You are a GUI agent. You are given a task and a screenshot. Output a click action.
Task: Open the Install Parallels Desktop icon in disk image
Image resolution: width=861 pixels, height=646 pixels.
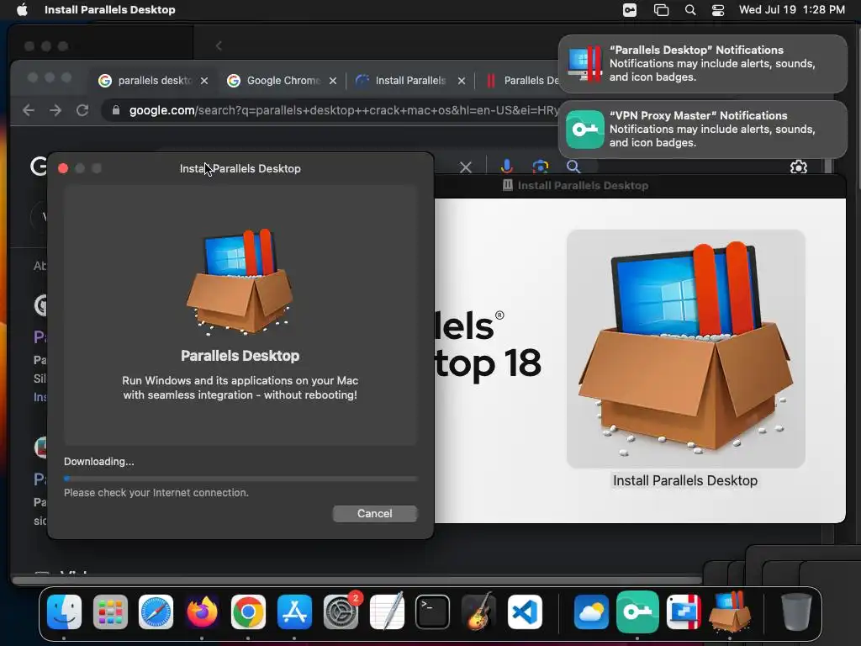[686, 349]
